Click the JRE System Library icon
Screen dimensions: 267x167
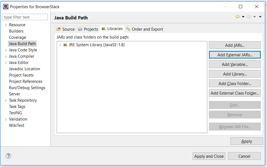65,45
